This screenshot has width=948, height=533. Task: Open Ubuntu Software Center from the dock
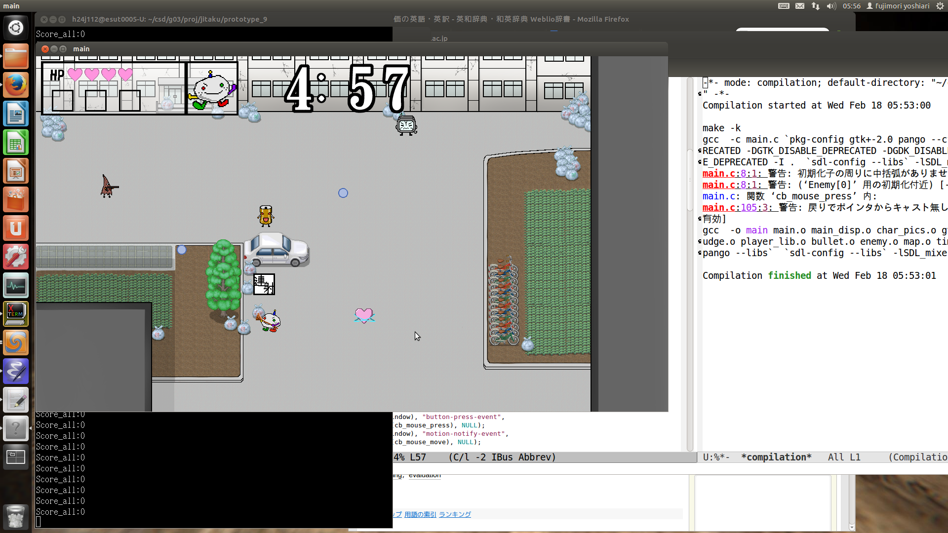tap(16, 199)
